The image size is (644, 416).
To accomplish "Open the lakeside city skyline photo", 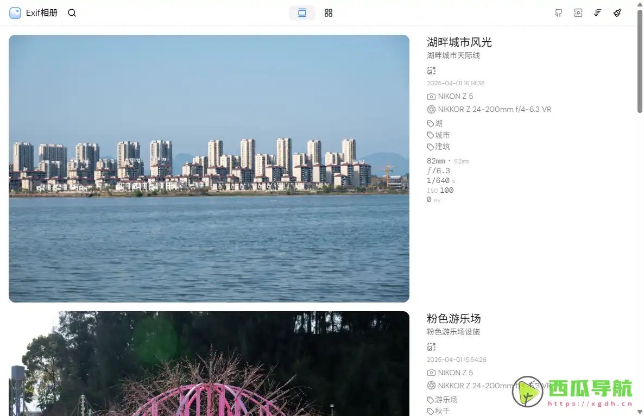I will pyautogui.click(x=209, y=168).
